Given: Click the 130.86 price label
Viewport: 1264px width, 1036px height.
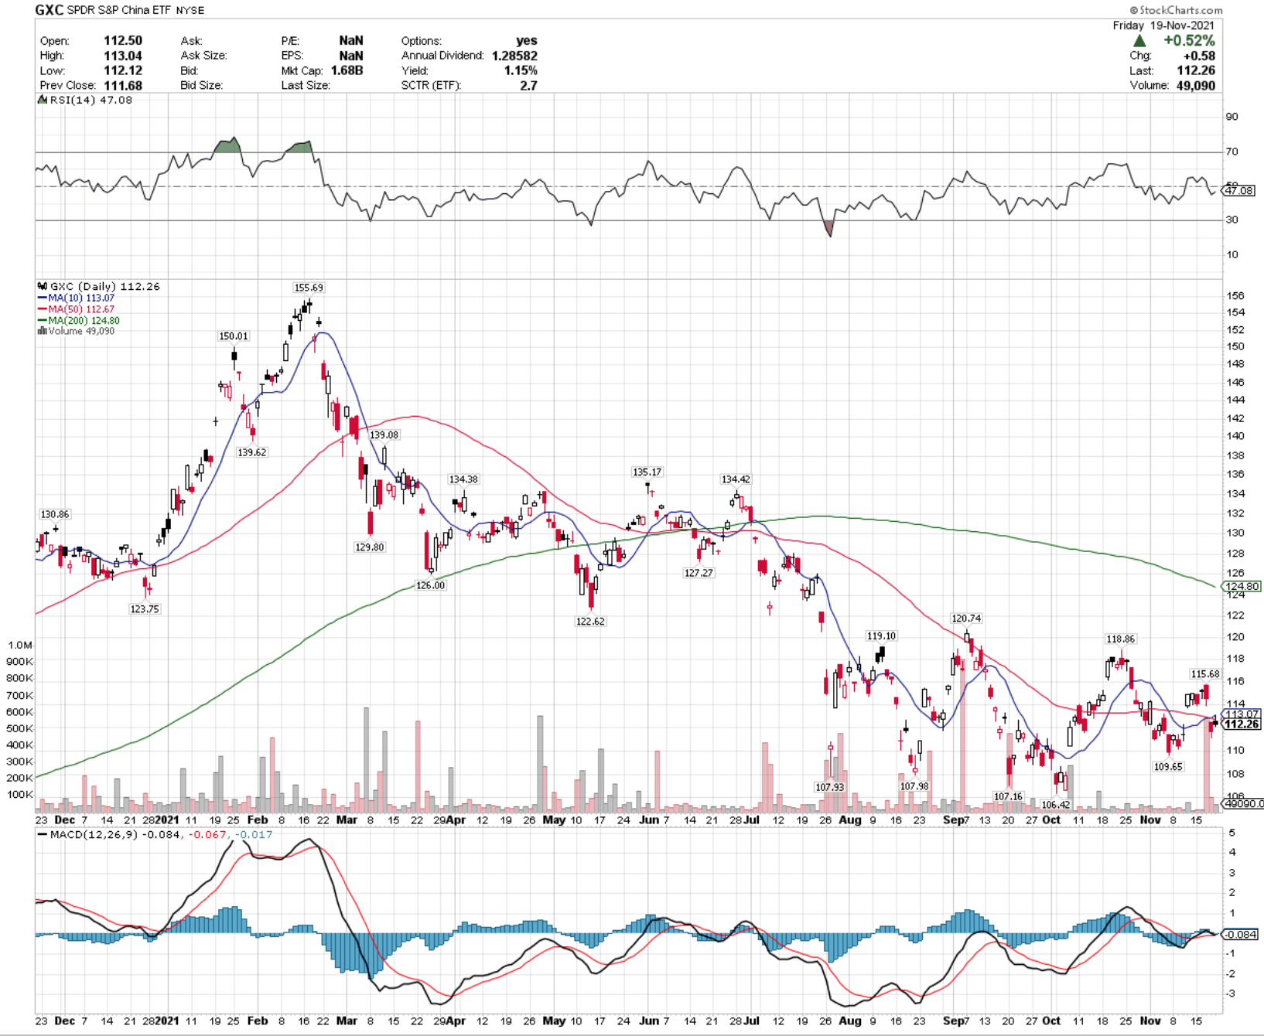Looking at the screenshot, I should [55, 514].
